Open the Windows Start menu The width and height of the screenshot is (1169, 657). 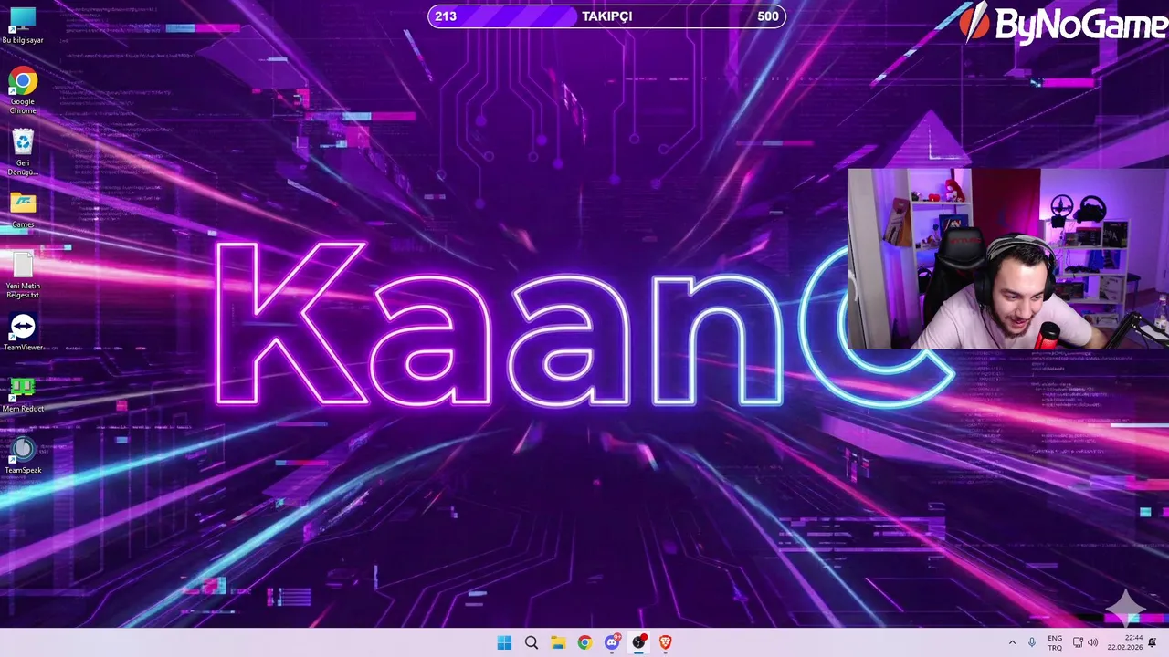504,642
